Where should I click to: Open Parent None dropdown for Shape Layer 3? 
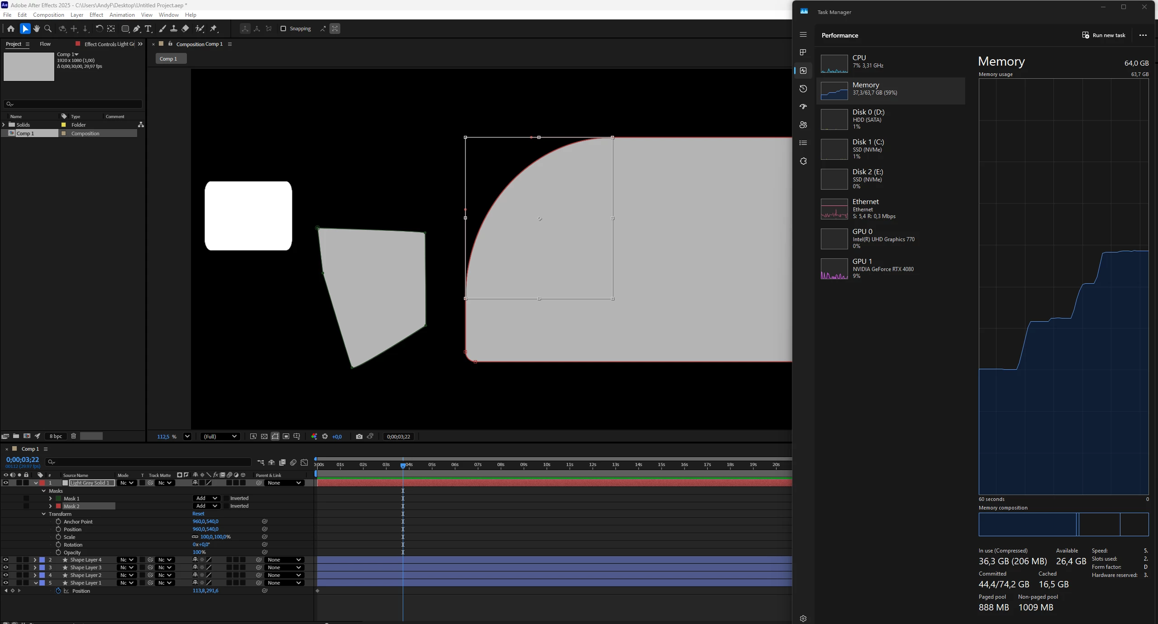[x=284, y=567]
